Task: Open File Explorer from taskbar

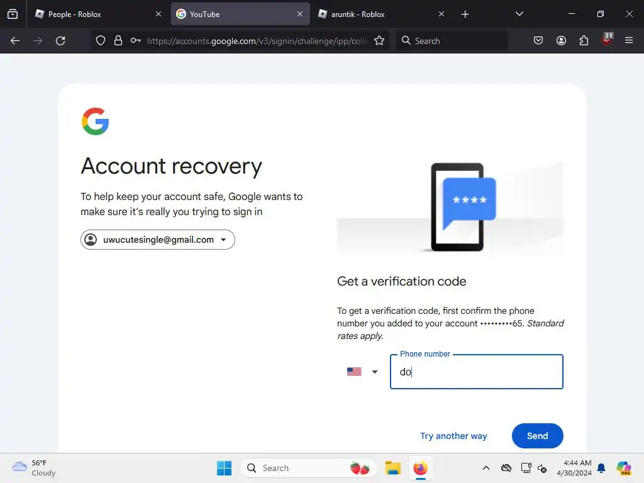Action: point(393,468)
